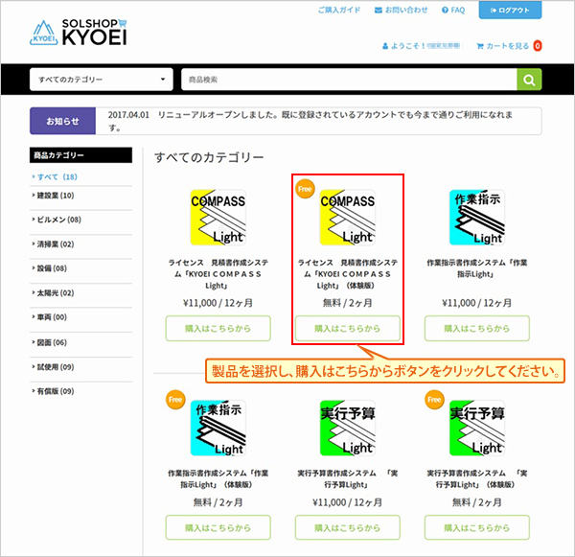Click the ログアウト button
This screenshot has width=575, height=557.
coord(510,10)
